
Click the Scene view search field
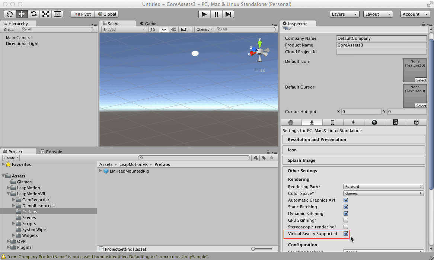tap(246, 29)
